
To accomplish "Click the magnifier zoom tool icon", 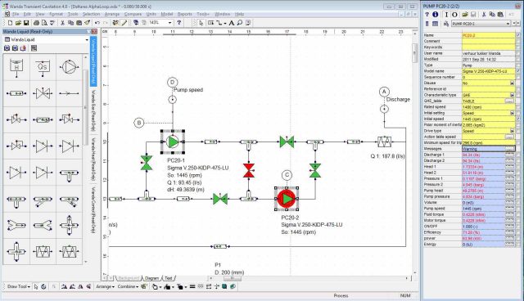I will [x=240, y=23].
